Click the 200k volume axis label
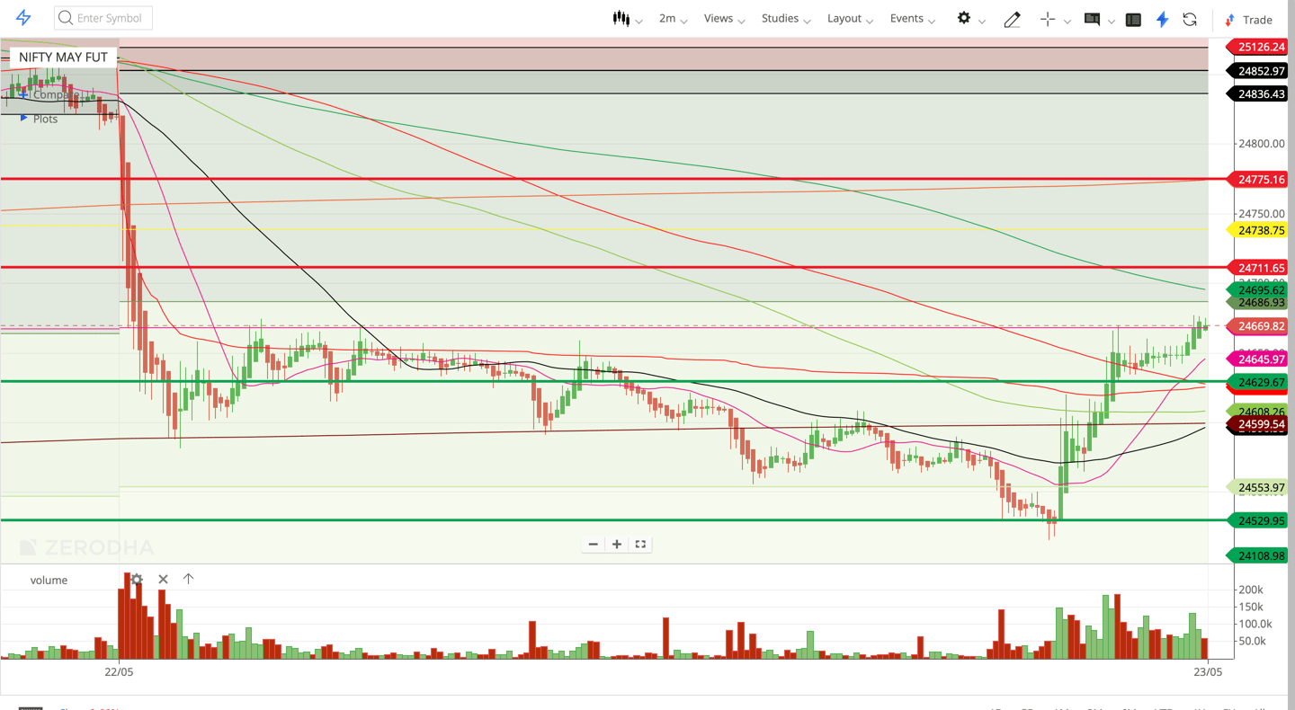Image resolution: width=1295 pixels, height=710 pixels. click(1251, 590)
